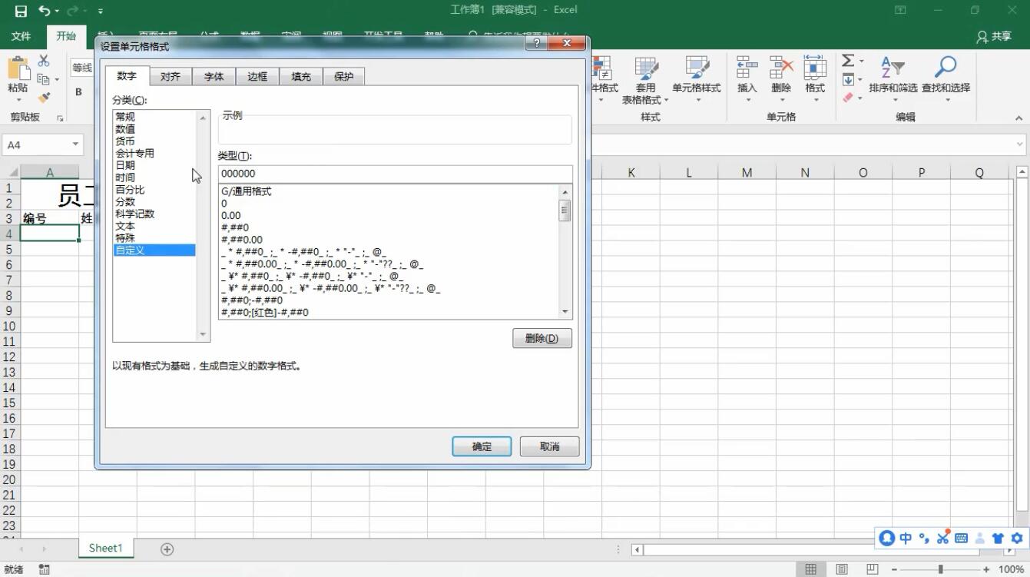Paste using the clipboard icon

coord(18,67)
